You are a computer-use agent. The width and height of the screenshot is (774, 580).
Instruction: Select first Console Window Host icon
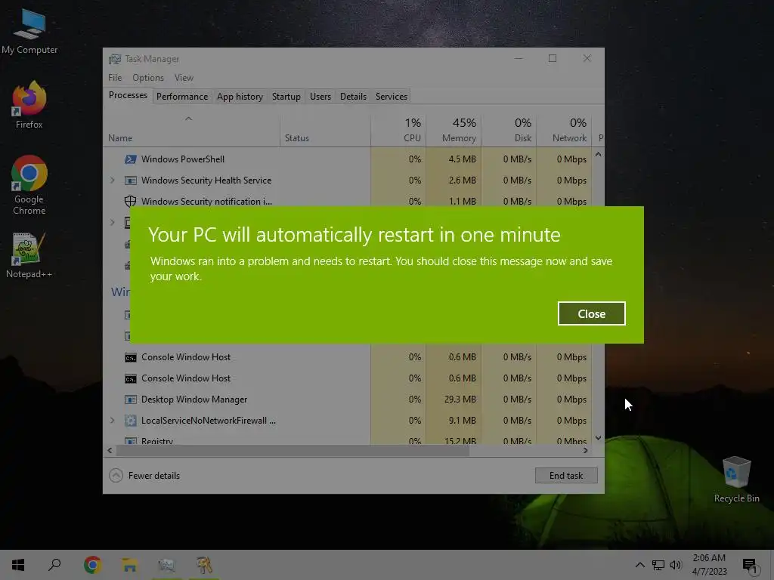point(130,357)
